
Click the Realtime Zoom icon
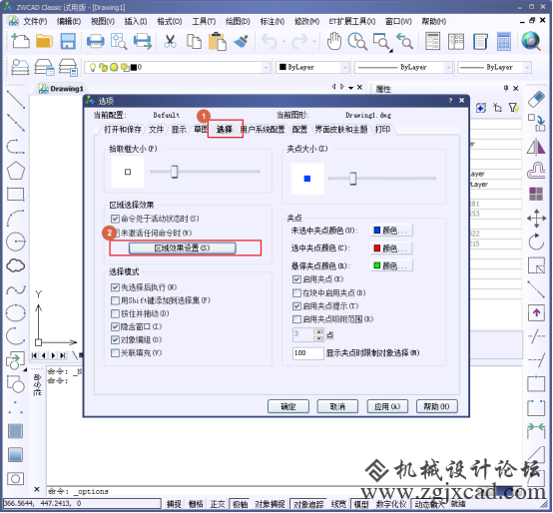[357, 41]
